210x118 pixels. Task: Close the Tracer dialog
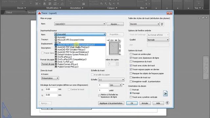pyautogui.click(x=169, y=13)
